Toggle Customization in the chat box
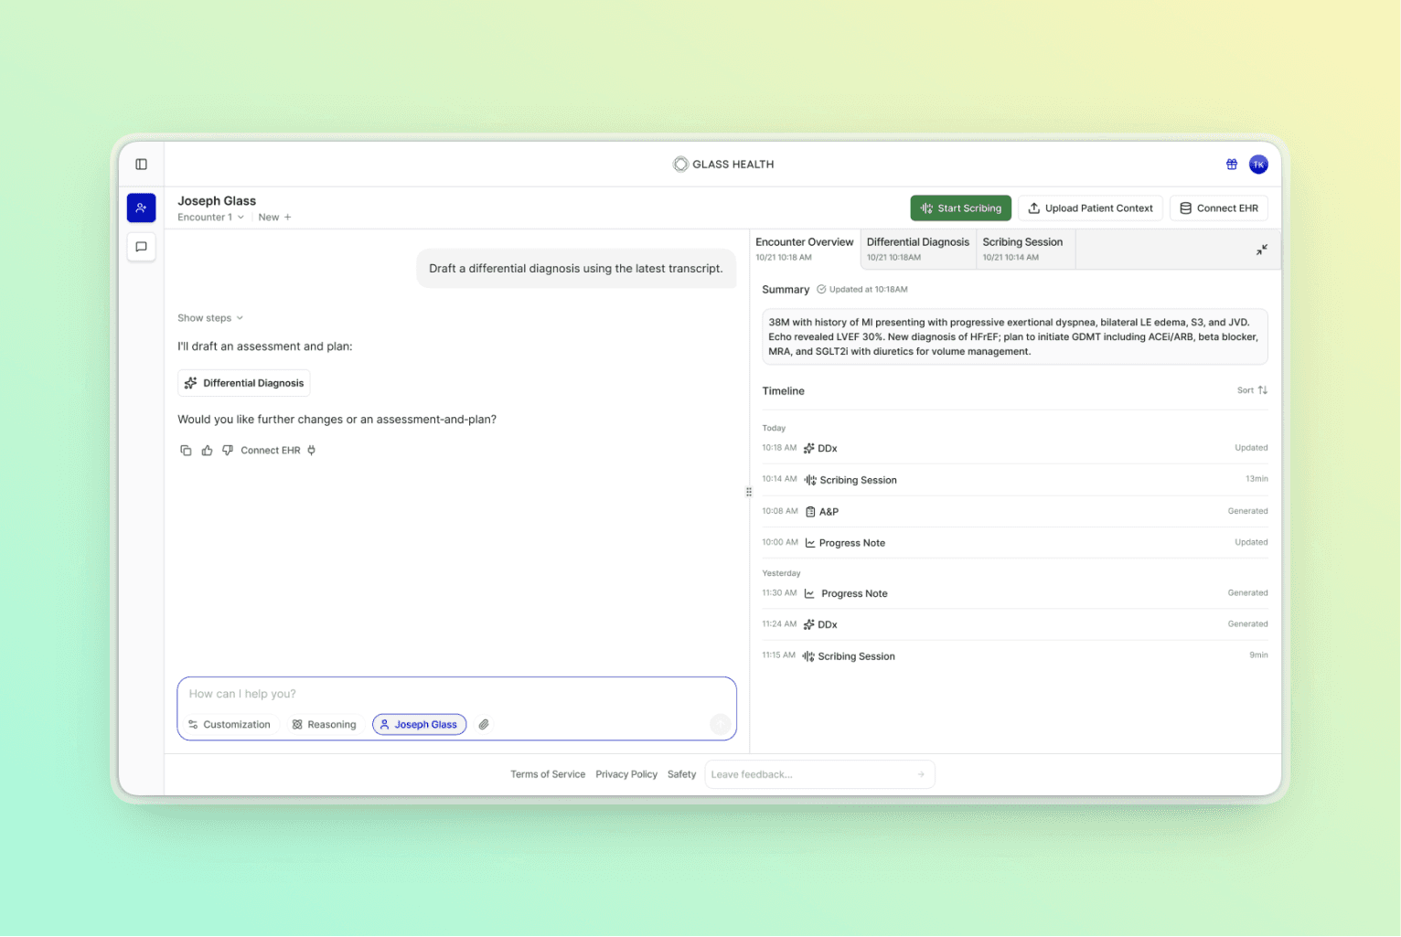Viewport: 1401px width, 937px height. tap(230, 725)
